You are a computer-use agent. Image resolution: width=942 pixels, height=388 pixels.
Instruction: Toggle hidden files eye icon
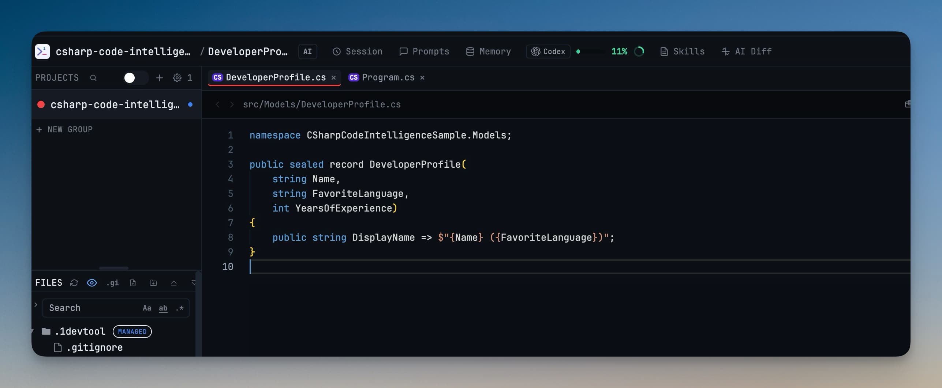click(x=92, y=283)
